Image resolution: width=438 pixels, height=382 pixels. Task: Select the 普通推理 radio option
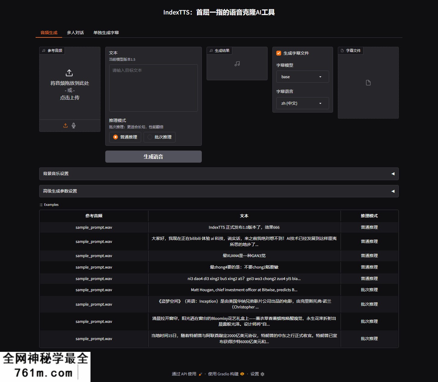tap(125, 137)
